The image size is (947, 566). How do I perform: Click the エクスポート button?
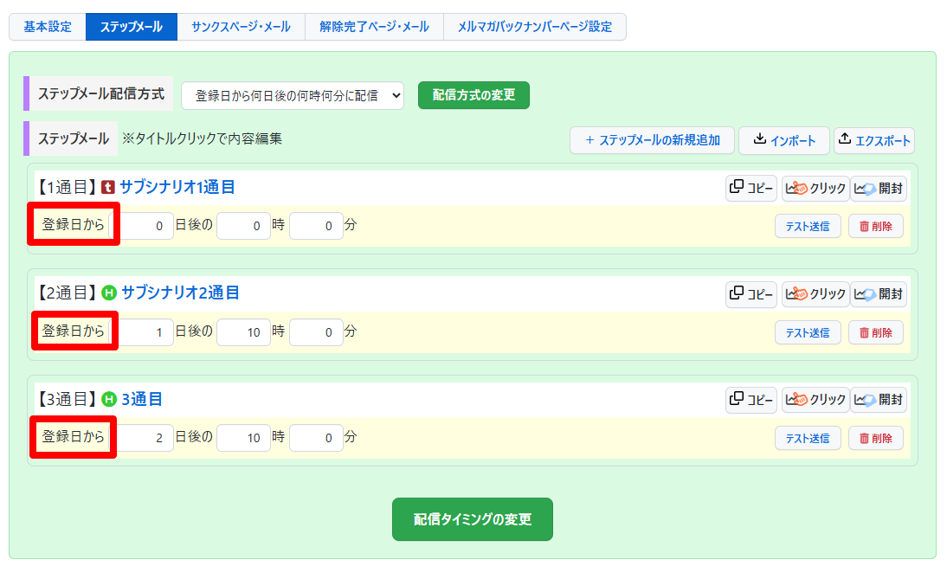pyautogui.click(x=874, y=140)
